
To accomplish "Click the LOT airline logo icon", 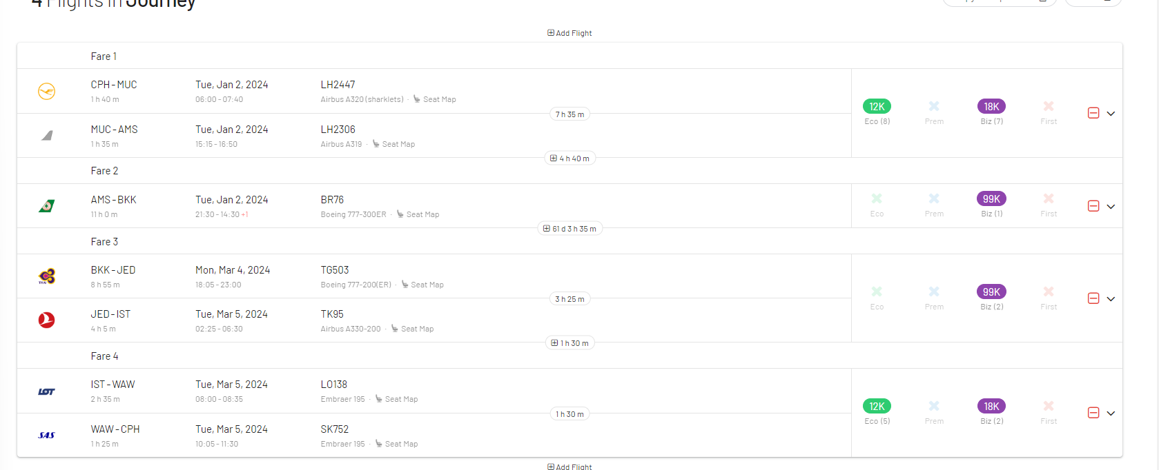I will tap(46, 391).
